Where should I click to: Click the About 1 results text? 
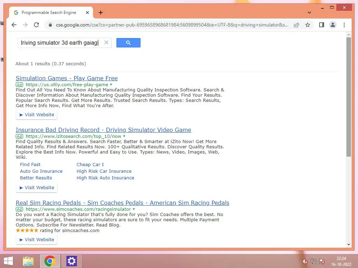51,64
